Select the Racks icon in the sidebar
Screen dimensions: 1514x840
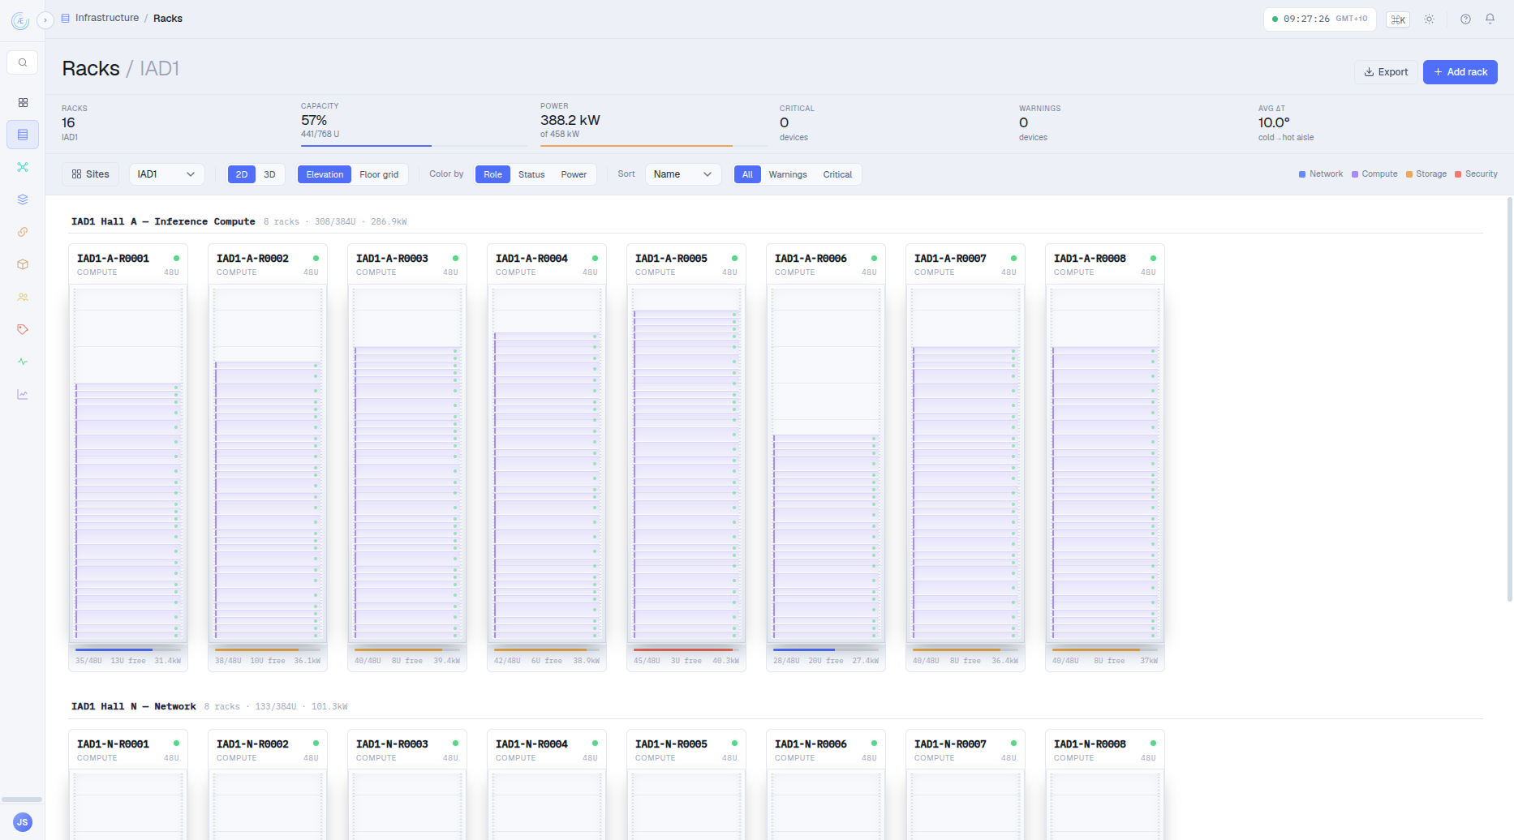(x=23, y=135)
